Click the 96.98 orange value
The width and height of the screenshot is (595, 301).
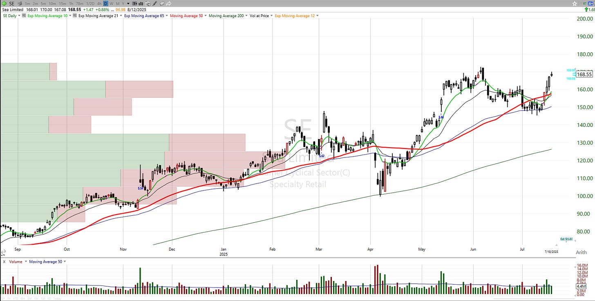pos(121,9)
